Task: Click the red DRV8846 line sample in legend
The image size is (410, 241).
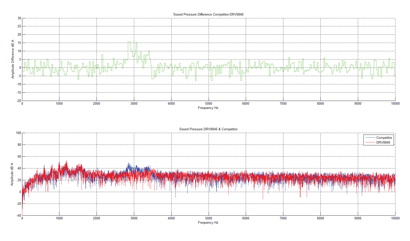Action: (x=370, y=142)
